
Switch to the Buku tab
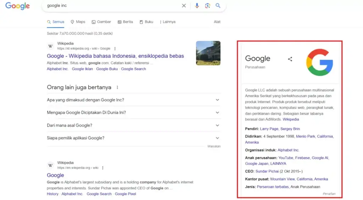[146, 22]
